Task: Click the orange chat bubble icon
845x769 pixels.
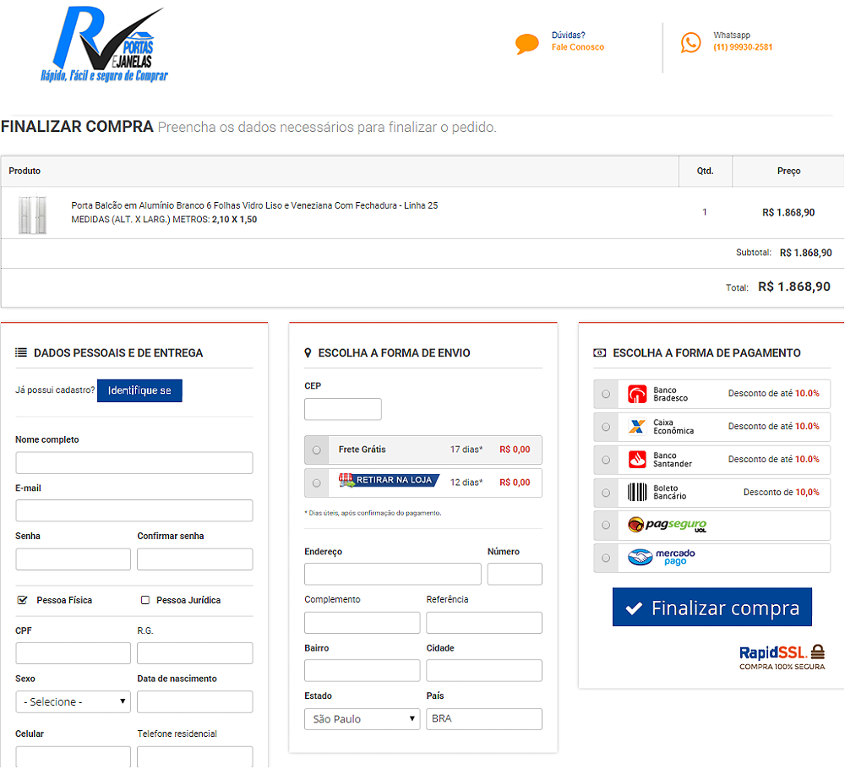Action: tap(527, 44)
